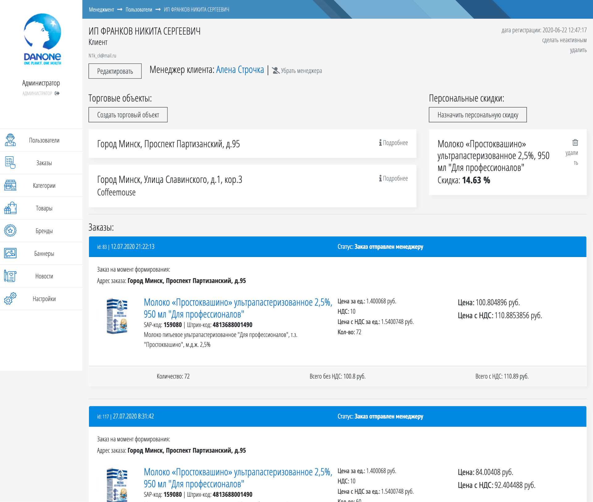Click order header id: 117 | 27.07.2020 8:31:42
The height and width of the screenshot is (502, 593).
tap(125, 416)
